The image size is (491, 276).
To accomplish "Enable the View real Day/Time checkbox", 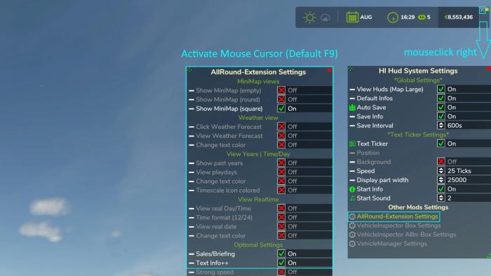I will coord(281,208).
